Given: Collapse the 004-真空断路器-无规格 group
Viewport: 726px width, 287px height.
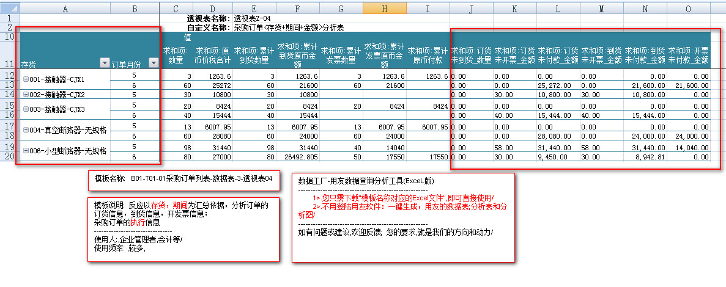Looking at the screenshot, I should (26, 130).
